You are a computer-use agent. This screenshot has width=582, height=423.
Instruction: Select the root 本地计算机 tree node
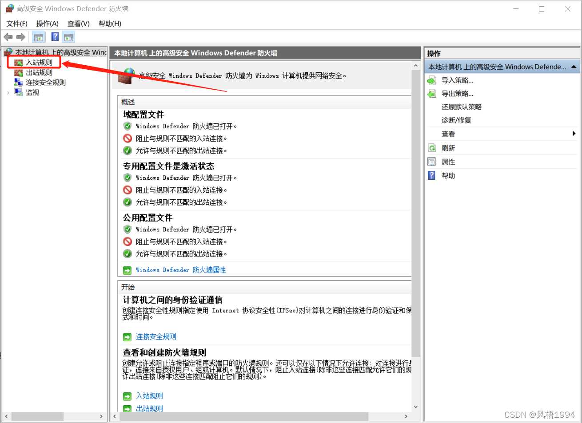point(61,52)
